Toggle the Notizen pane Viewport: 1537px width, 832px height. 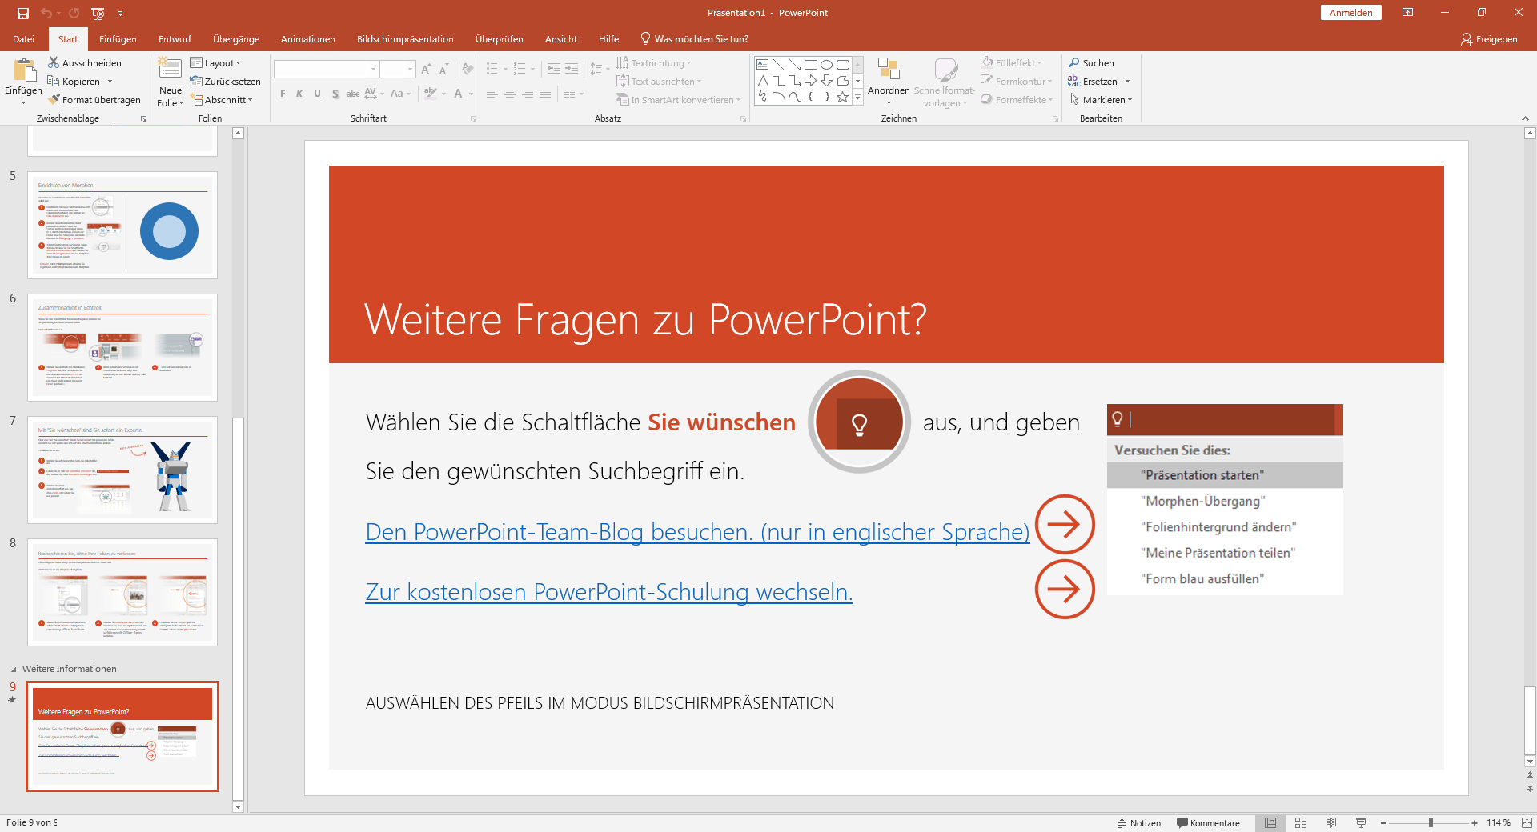click(x=1138, y=822)
